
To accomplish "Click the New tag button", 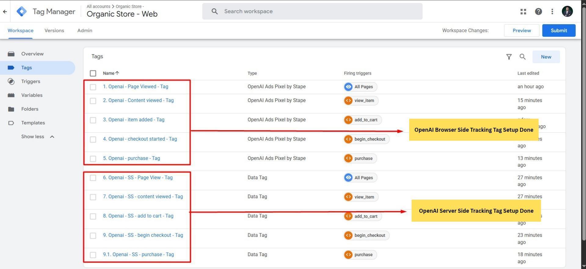I will pos(546,57).
